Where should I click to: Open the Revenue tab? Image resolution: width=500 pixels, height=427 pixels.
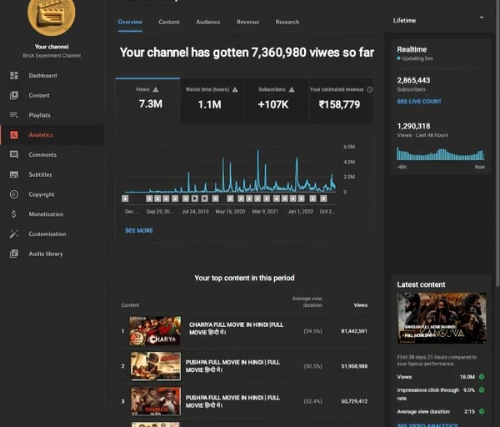247,22
